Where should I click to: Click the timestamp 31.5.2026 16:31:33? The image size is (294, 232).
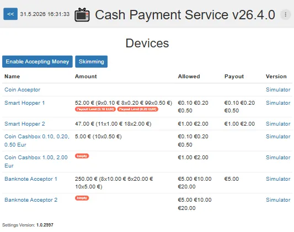[x=45, y=14]
